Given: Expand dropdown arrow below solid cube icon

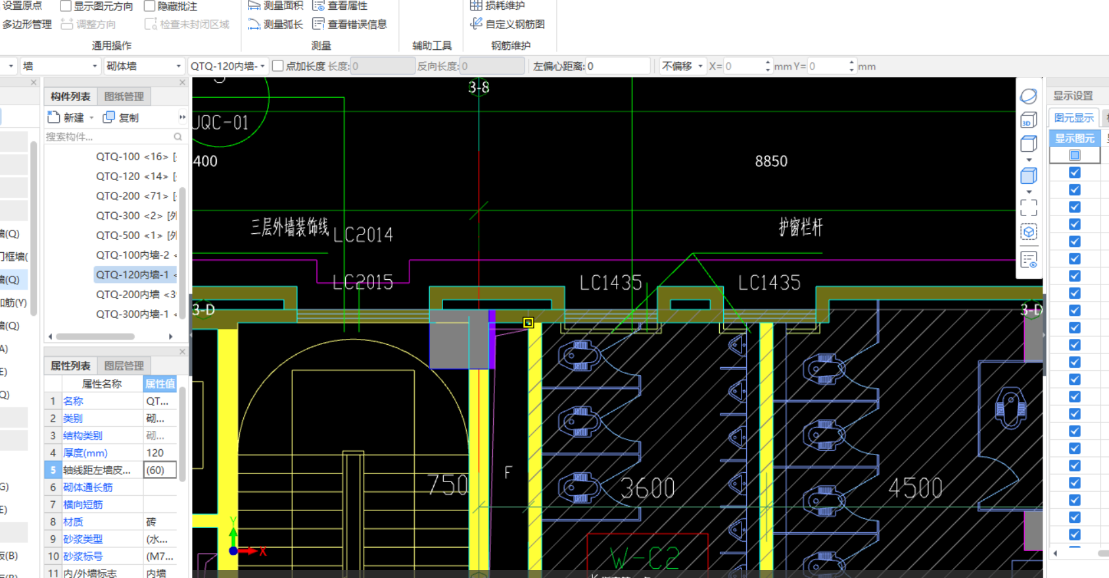Looking at the screenshot, I should (1029, 192).
